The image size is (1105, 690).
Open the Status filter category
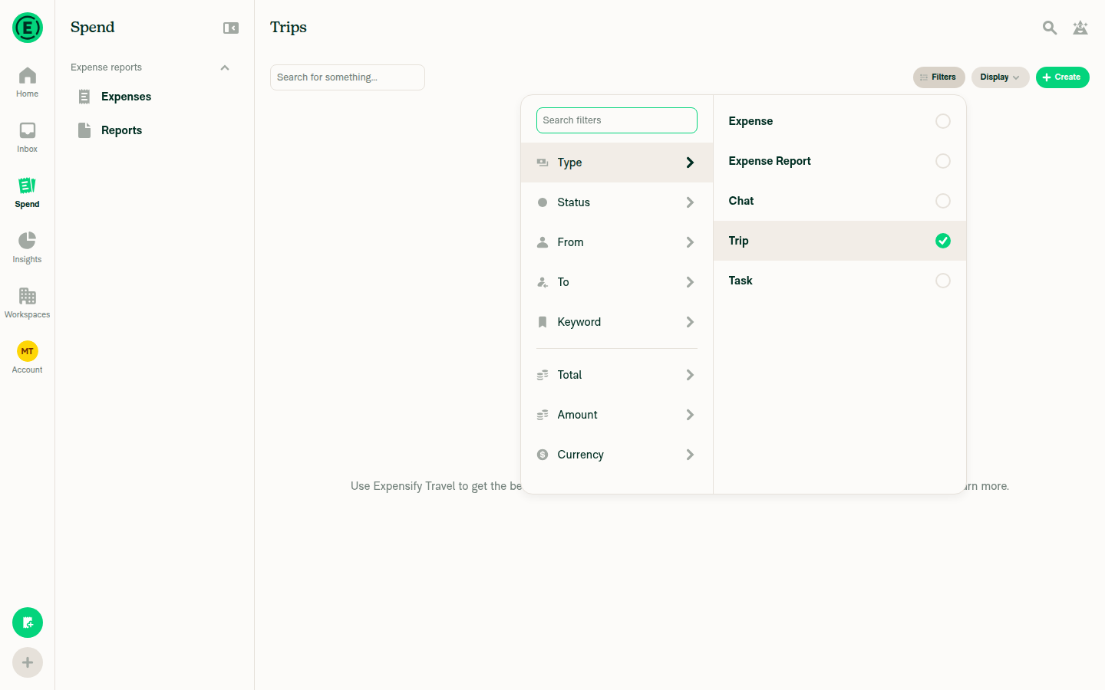tap(617, 202)
